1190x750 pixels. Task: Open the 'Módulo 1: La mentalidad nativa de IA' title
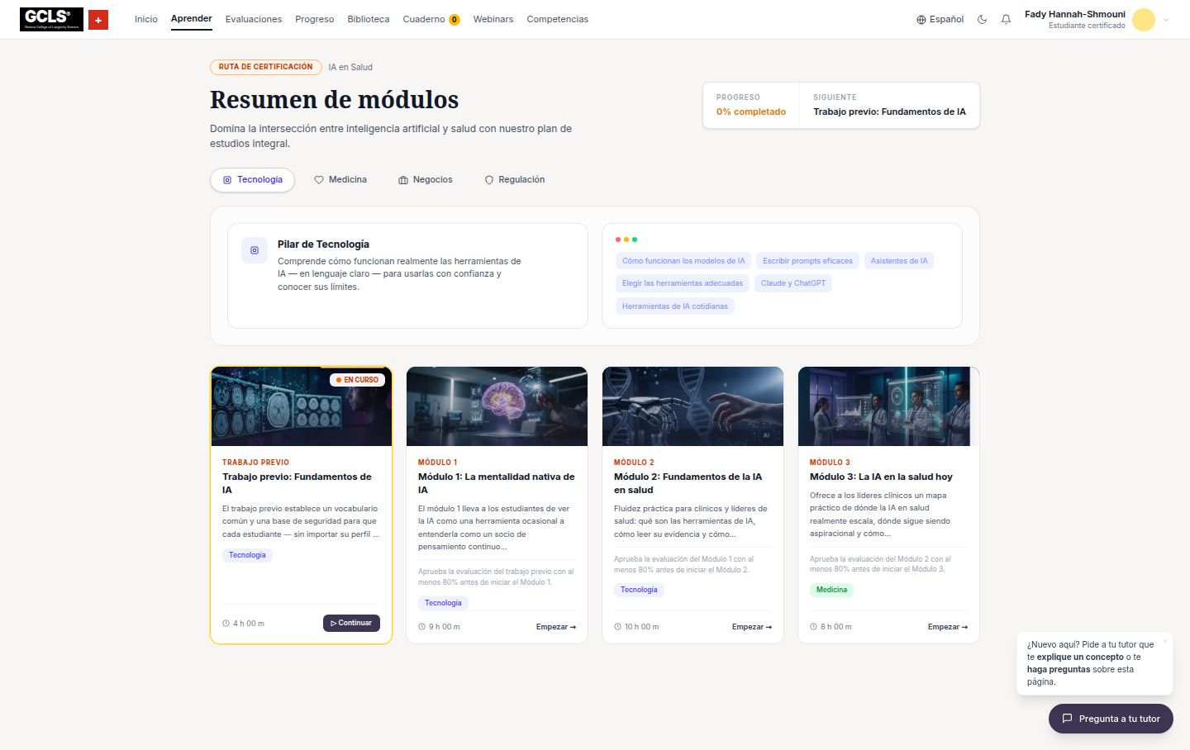point(497,483)
